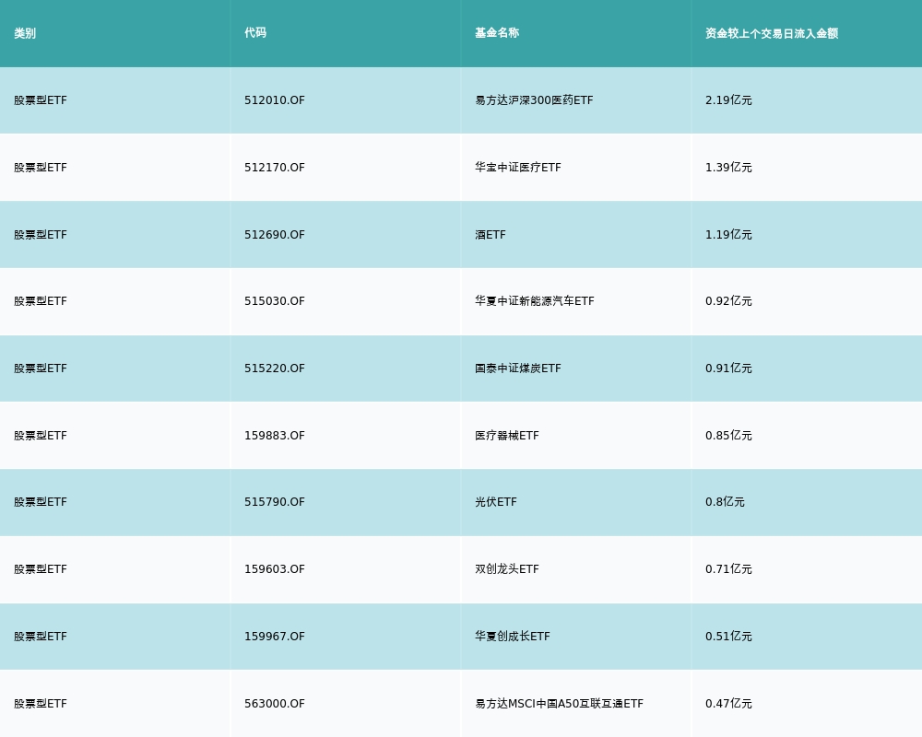
Task: Click the 2.19亿元 inflow value
Action: [728, 100]
